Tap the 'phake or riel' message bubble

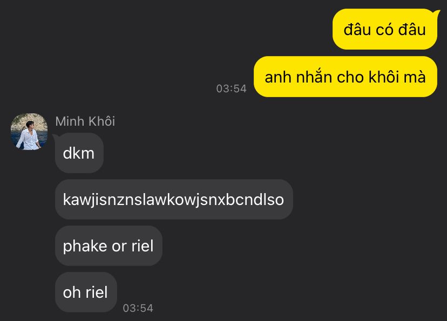109,246
